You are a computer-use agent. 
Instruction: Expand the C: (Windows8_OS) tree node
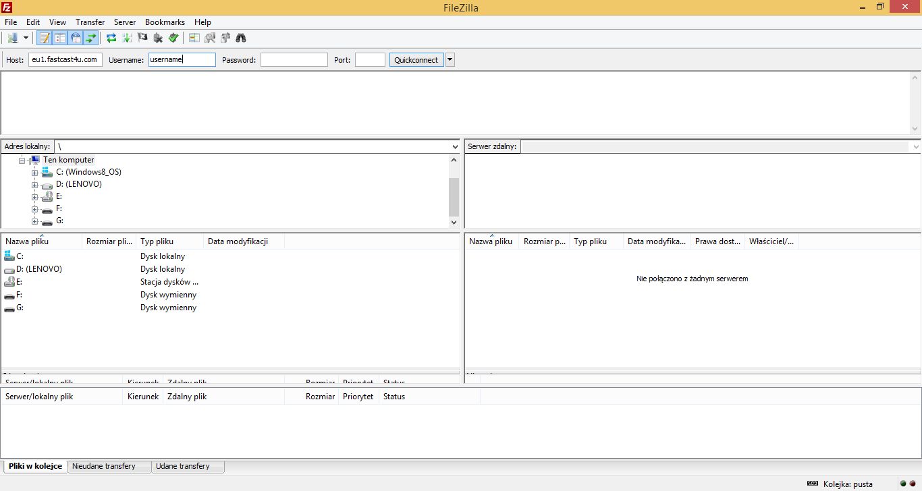(34, 173)
